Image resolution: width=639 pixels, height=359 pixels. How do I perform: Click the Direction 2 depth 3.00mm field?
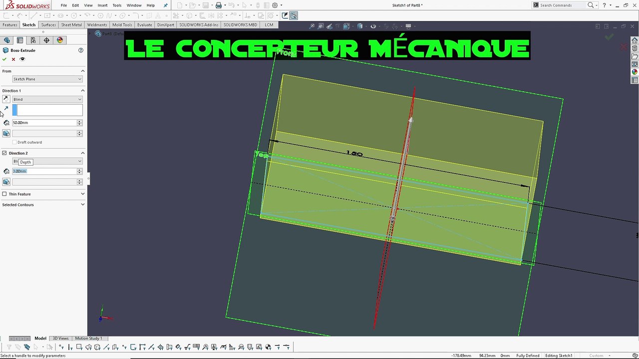(x=44, y=172)
